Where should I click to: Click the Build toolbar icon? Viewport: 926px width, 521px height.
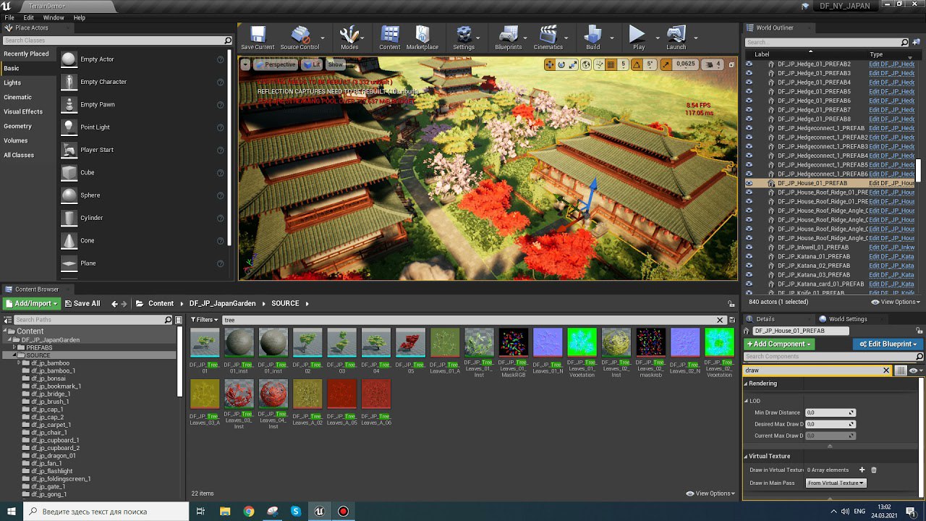592,35
